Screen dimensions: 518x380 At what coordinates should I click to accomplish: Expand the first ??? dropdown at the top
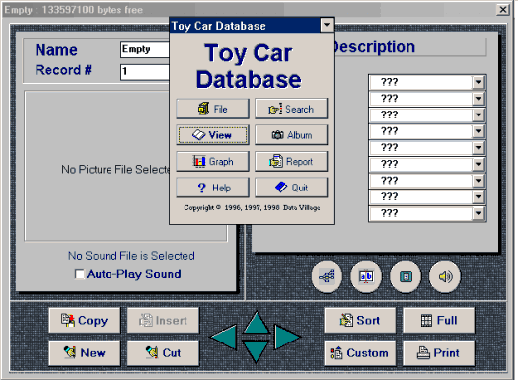tap(478, 82)
